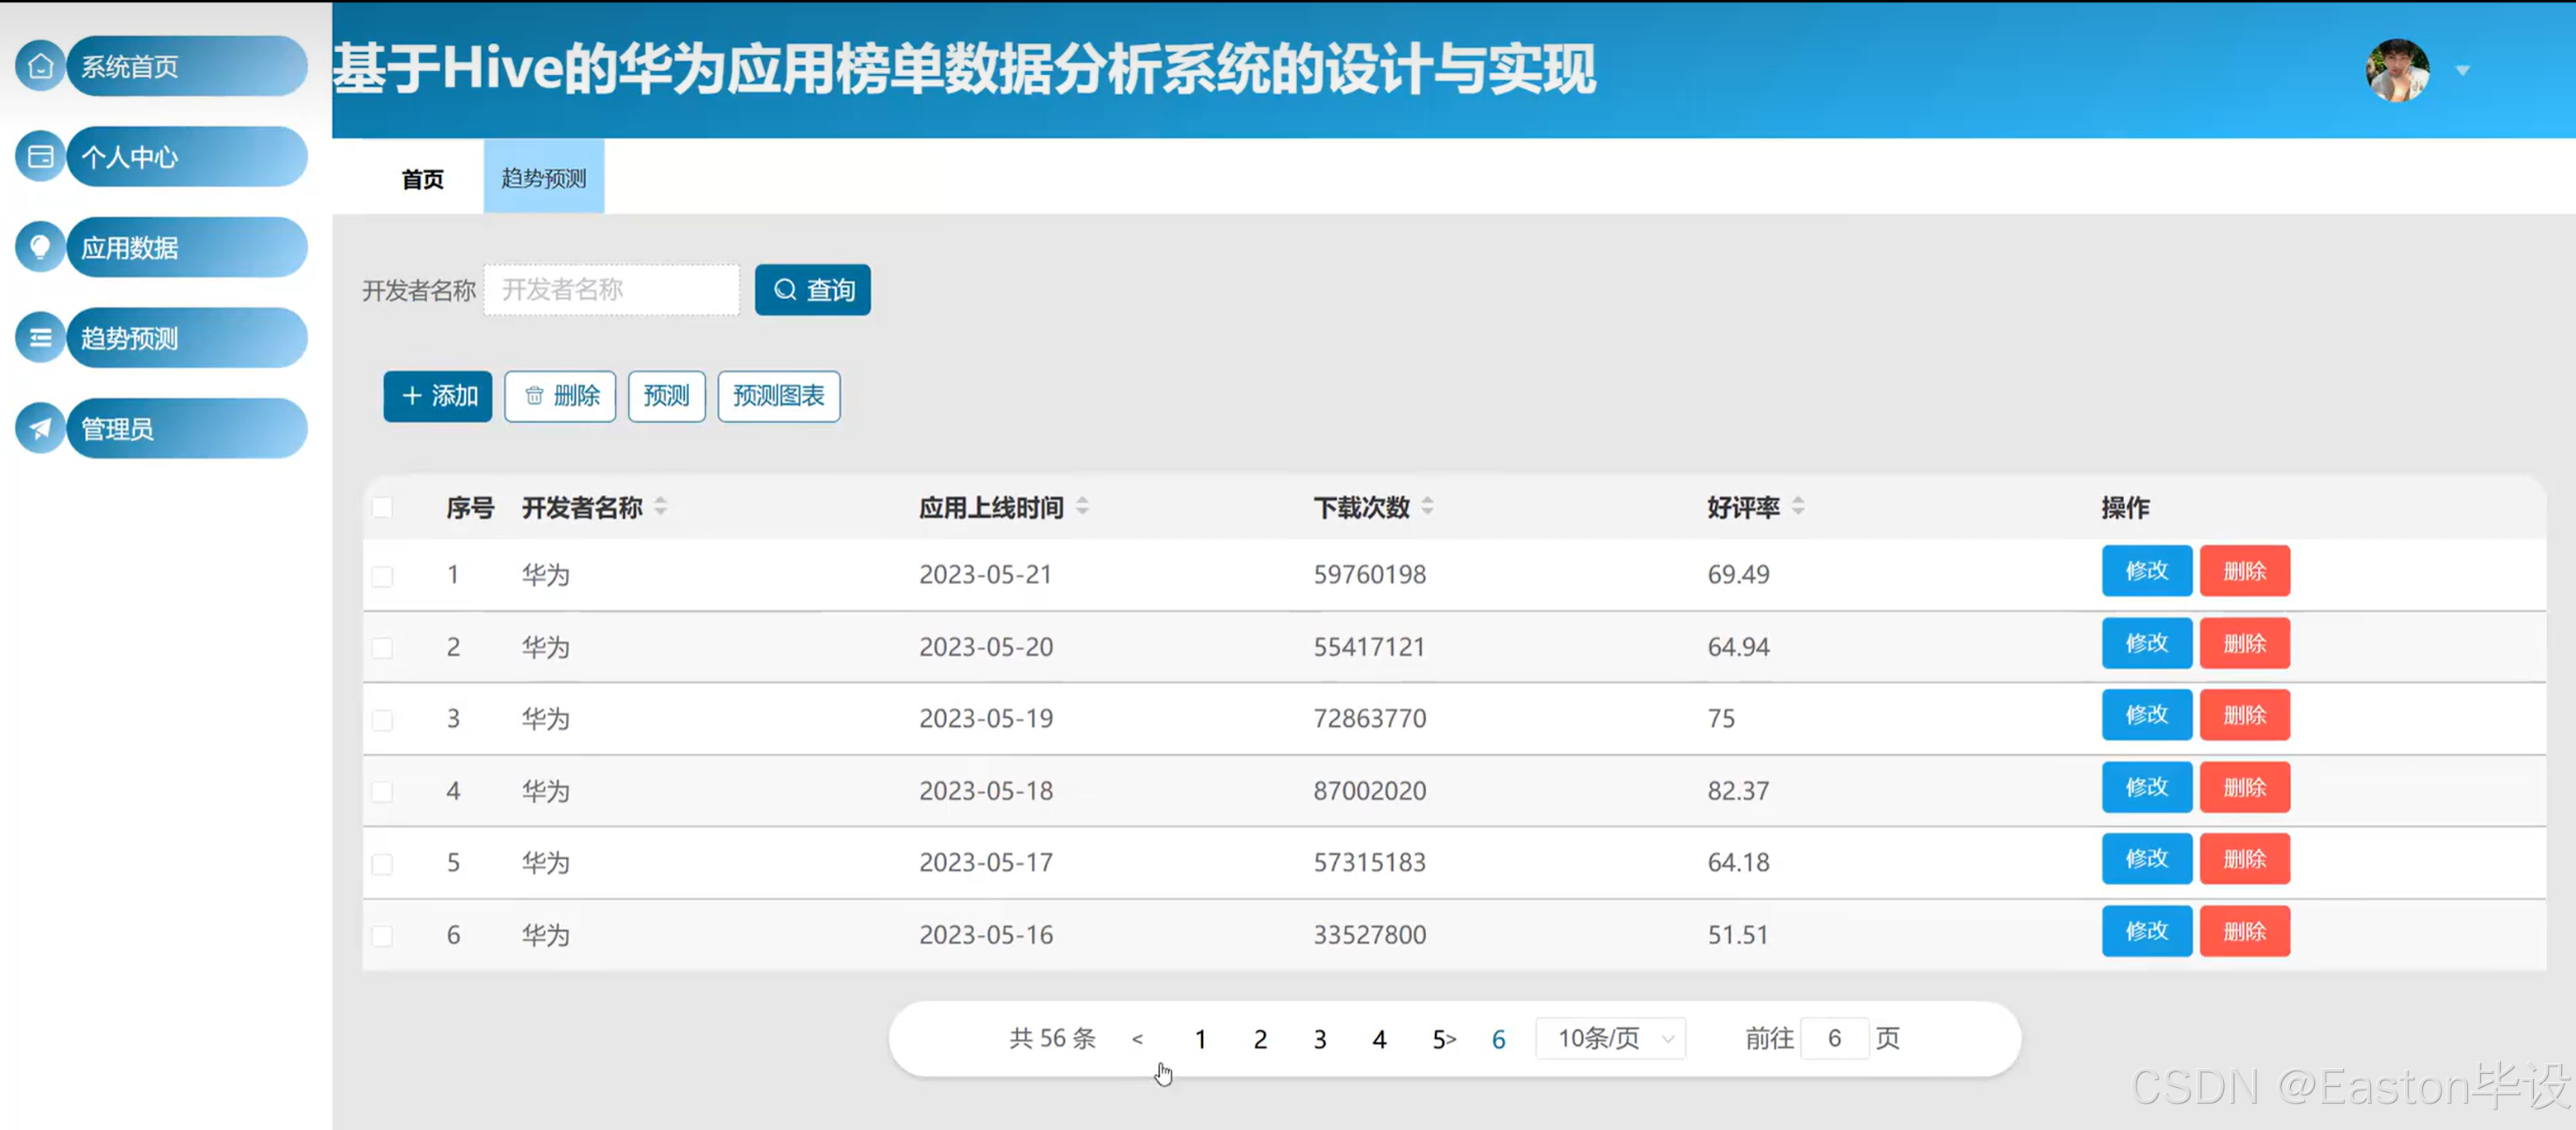Go to page 4 in pagination
The image size is (2576, 1130).
pyautogui.click(x=1380, y=1040)
